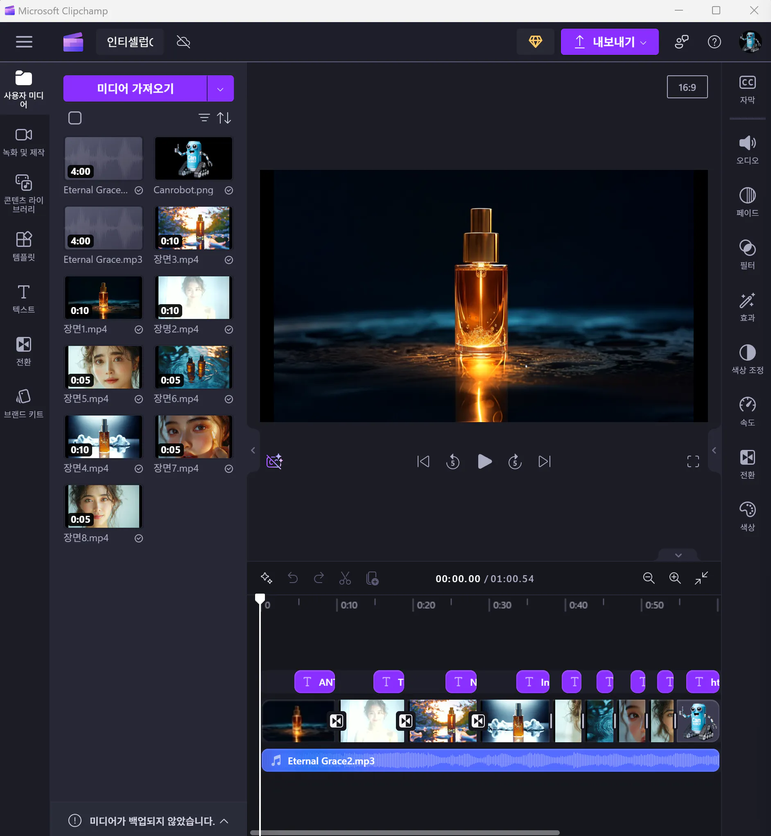
Task: Select the Canrobot.png media thumbnail
Action: tap(193, 158)
